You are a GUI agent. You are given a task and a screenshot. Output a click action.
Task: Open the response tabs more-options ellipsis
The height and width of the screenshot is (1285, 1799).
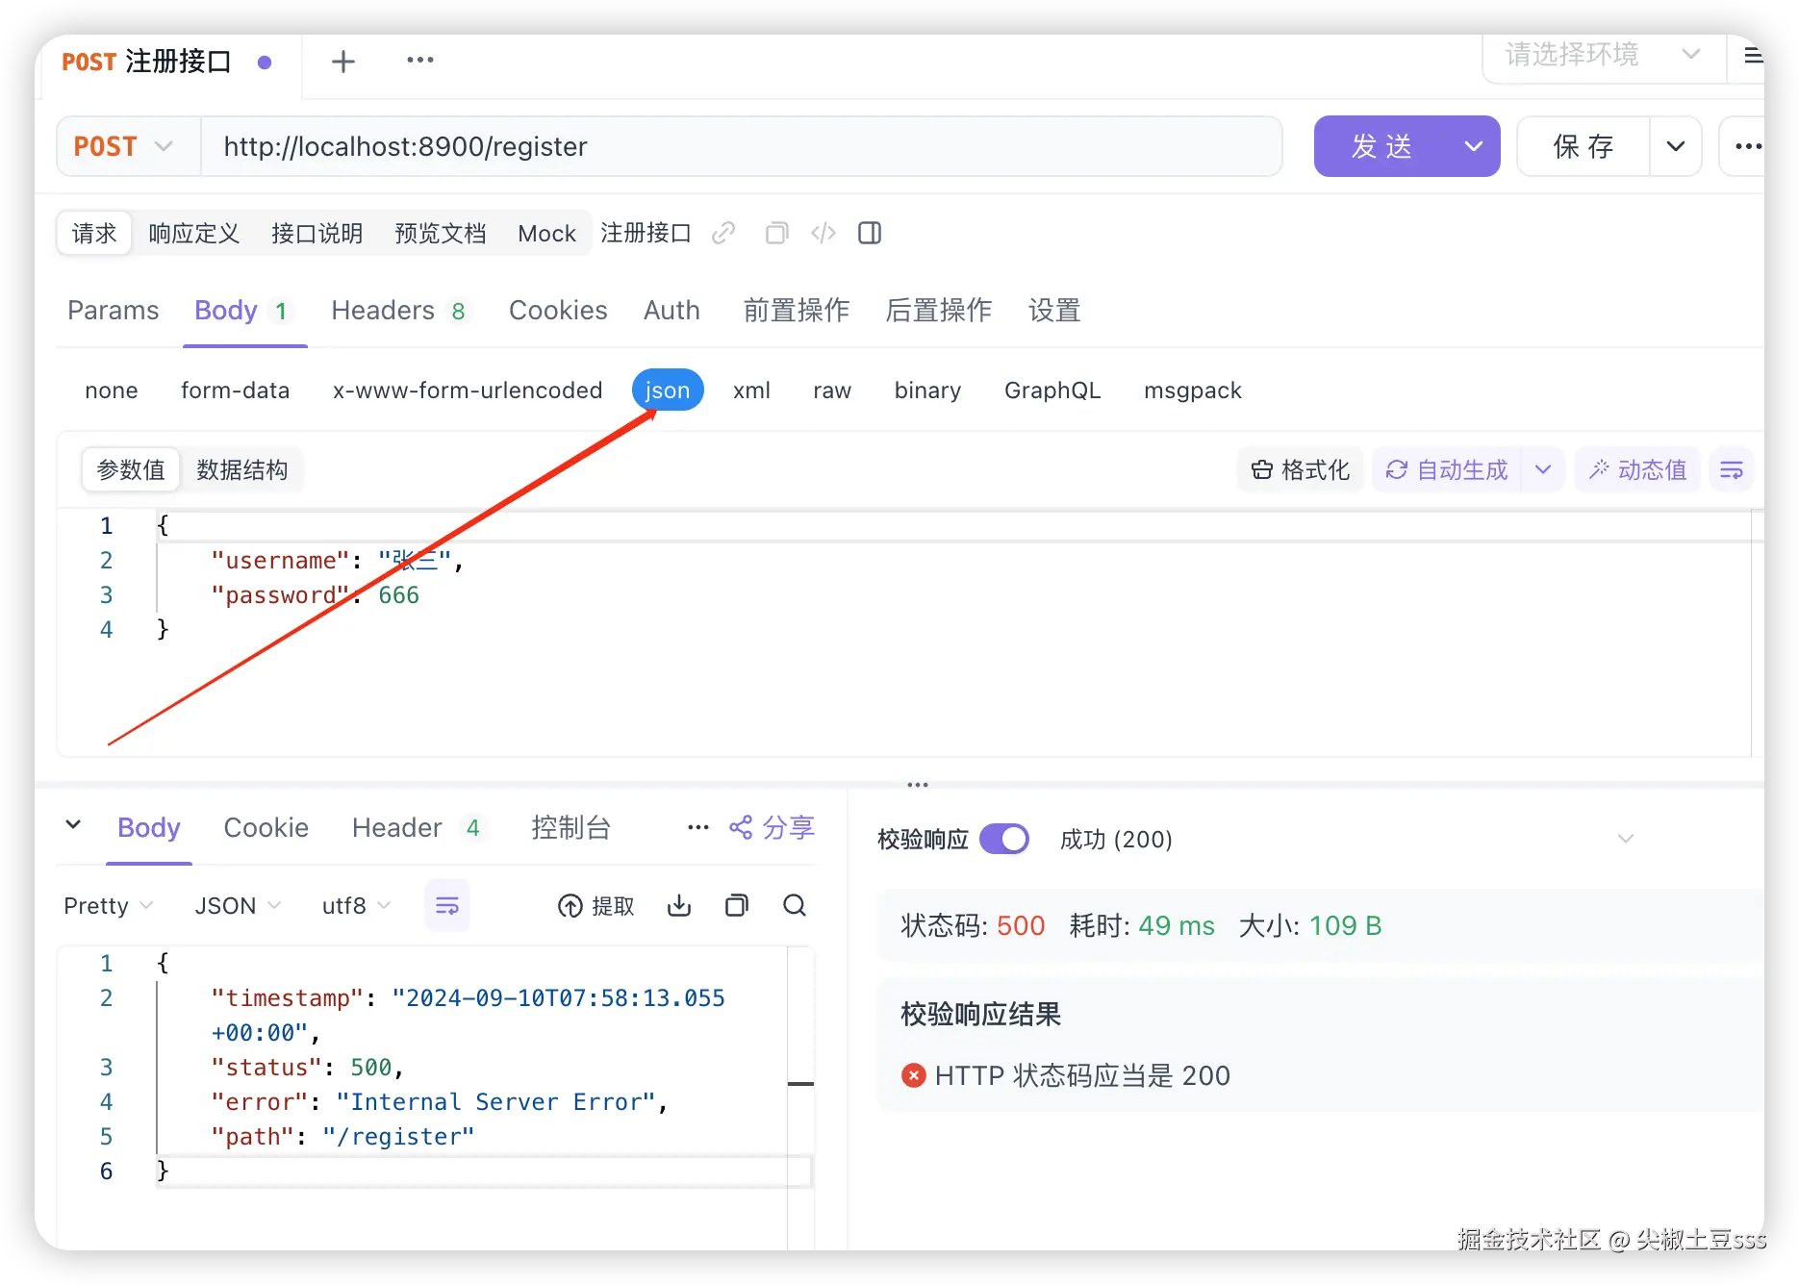698,827
